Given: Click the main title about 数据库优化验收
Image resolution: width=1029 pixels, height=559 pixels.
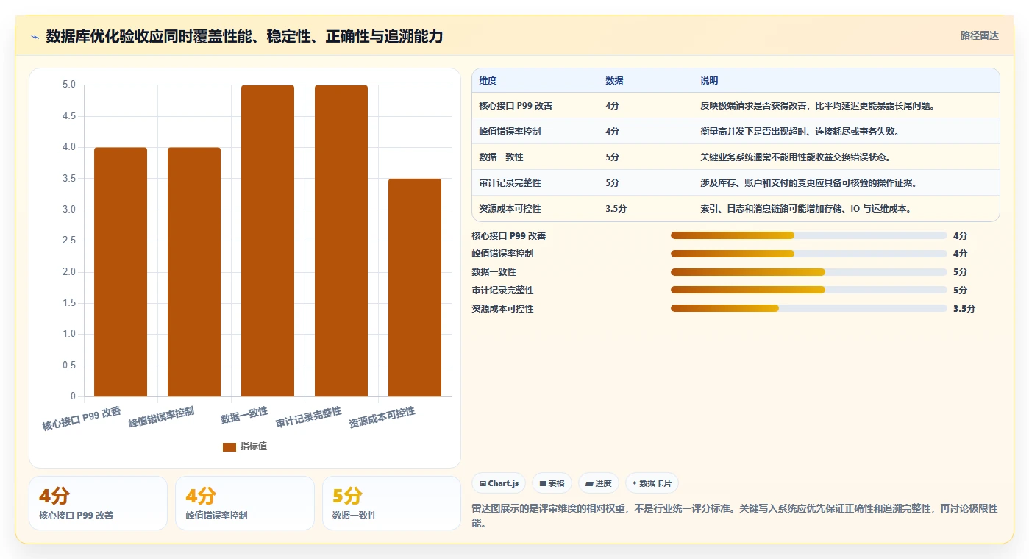Looking at the screenshot, I should coord(244,36).
